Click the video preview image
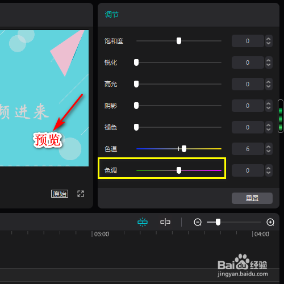The image size is (284, 284). coord(44,98)
